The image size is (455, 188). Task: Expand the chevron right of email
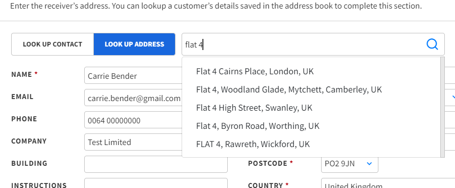point(453,98)
